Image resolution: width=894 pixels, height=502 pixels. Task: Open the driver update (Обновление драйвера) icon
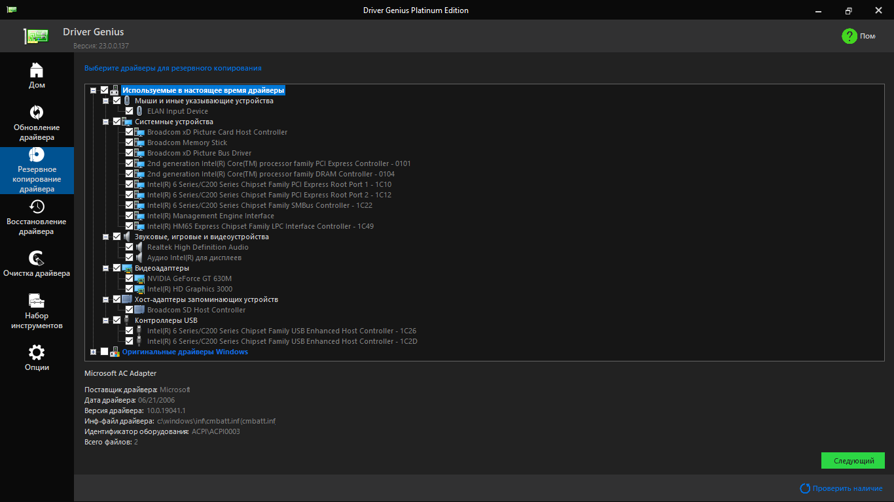[x=37, y=112]
